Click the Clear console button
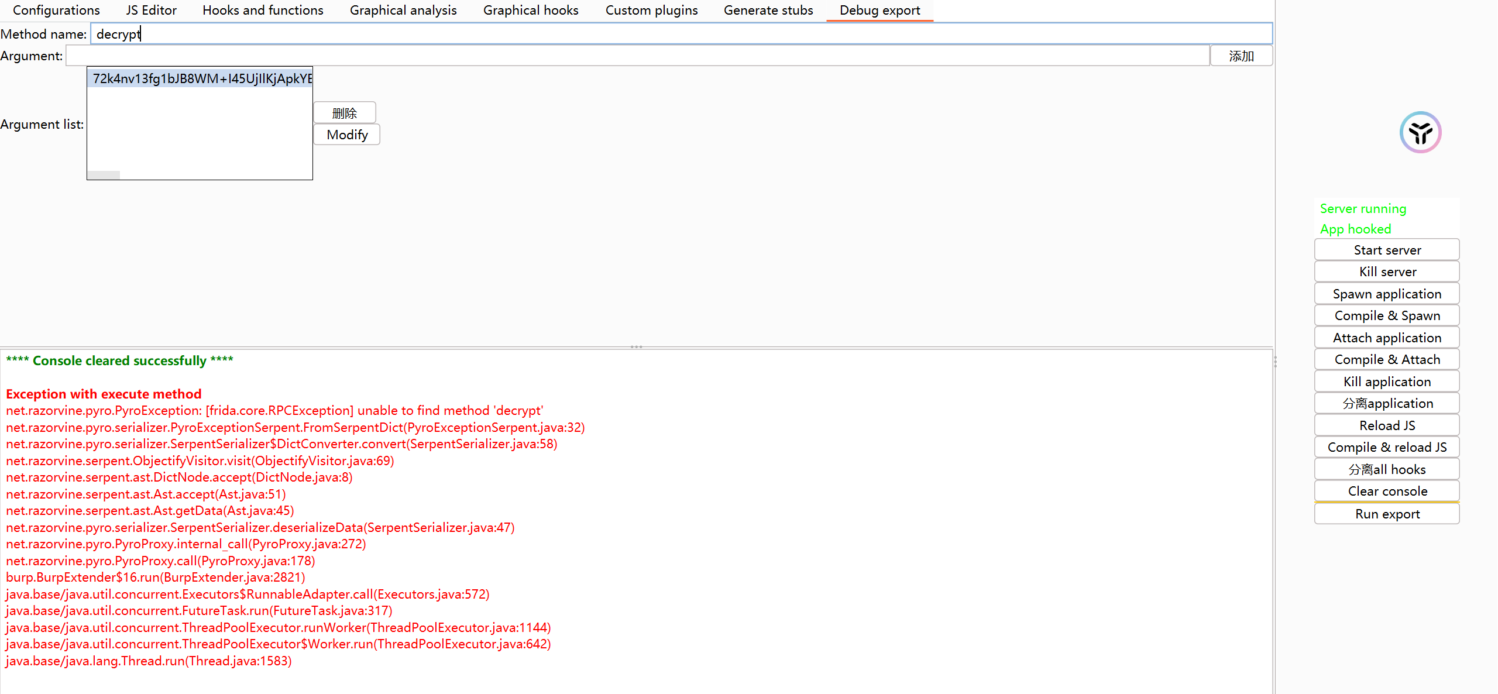The image size is (1498, 694). coord(1387,491)
